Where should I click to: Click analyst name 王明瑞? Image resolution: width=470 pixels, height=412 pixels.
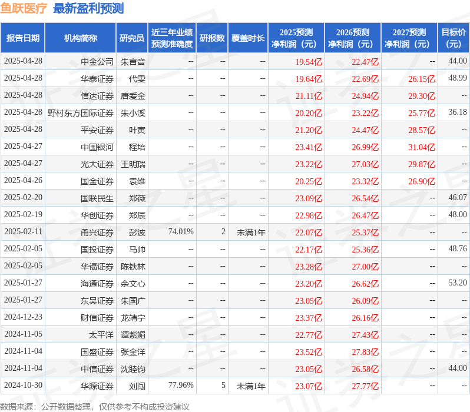coord(133,164)
